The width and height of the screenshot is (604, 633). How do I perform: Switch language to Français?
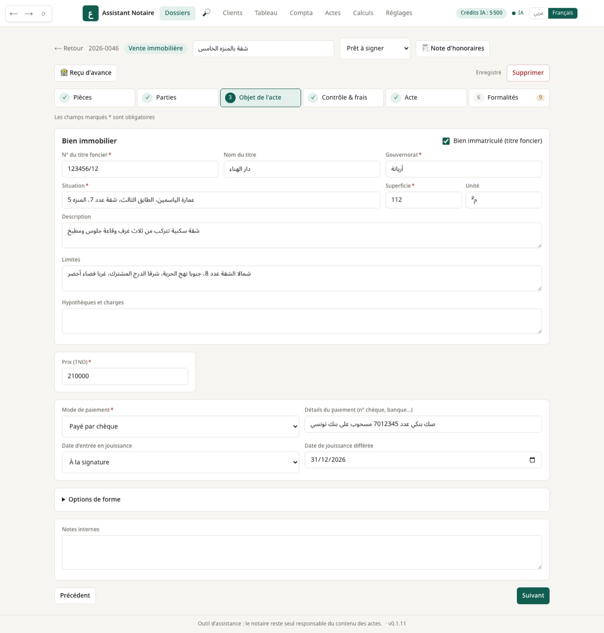point(563,13)
